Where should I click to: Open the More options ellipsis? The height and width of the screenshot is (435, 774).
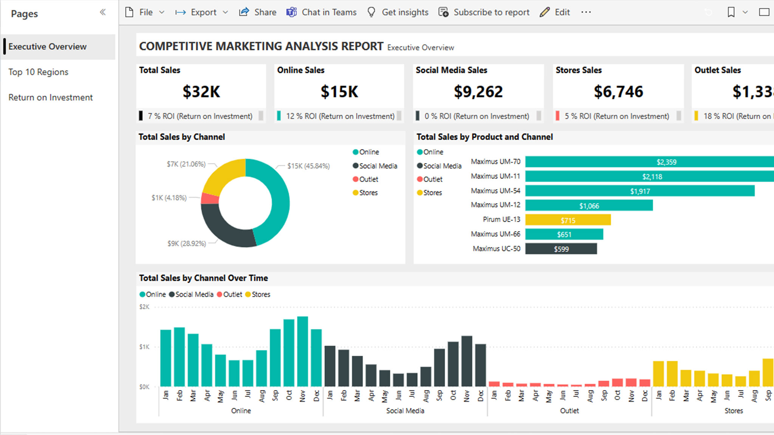586,12
